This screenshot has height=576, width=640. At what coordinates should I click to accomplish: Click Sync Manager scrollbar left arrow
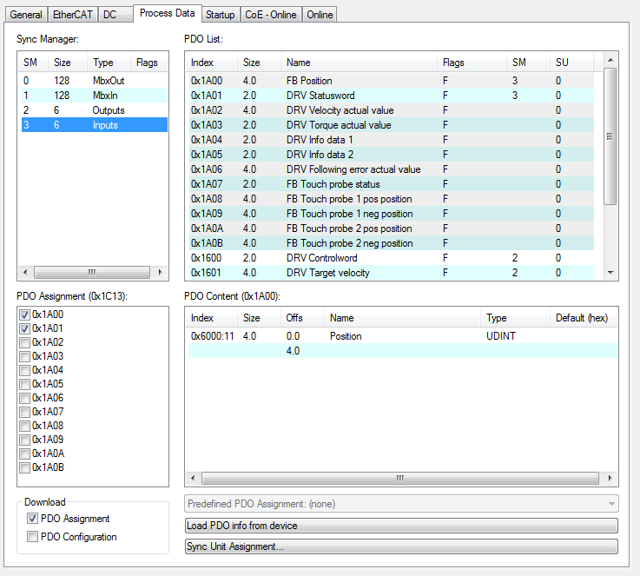(x=25, y=272)
